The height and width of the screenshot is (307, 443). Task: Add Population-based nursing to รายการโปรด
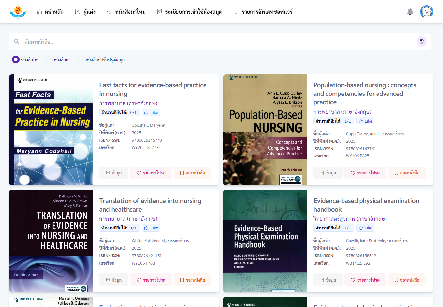365,173
